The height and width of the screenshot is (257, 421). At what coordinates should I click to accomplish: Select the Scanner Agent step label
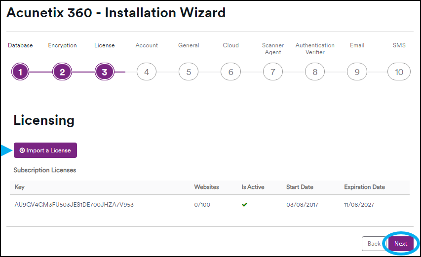click(x=273, y=49)
